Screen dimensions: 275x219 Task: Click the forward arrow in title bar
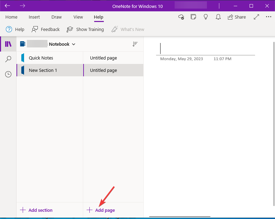click(x=22, y=6)
